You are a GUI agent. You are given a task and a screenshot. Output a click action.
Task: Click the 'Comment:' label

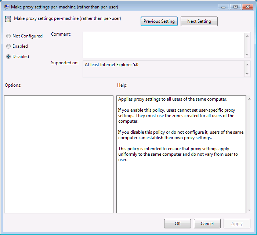(x=61, y=34)
